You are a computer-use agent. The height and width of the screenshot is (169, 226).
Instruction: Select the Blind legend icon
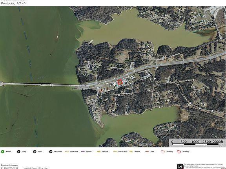(35, 152)
